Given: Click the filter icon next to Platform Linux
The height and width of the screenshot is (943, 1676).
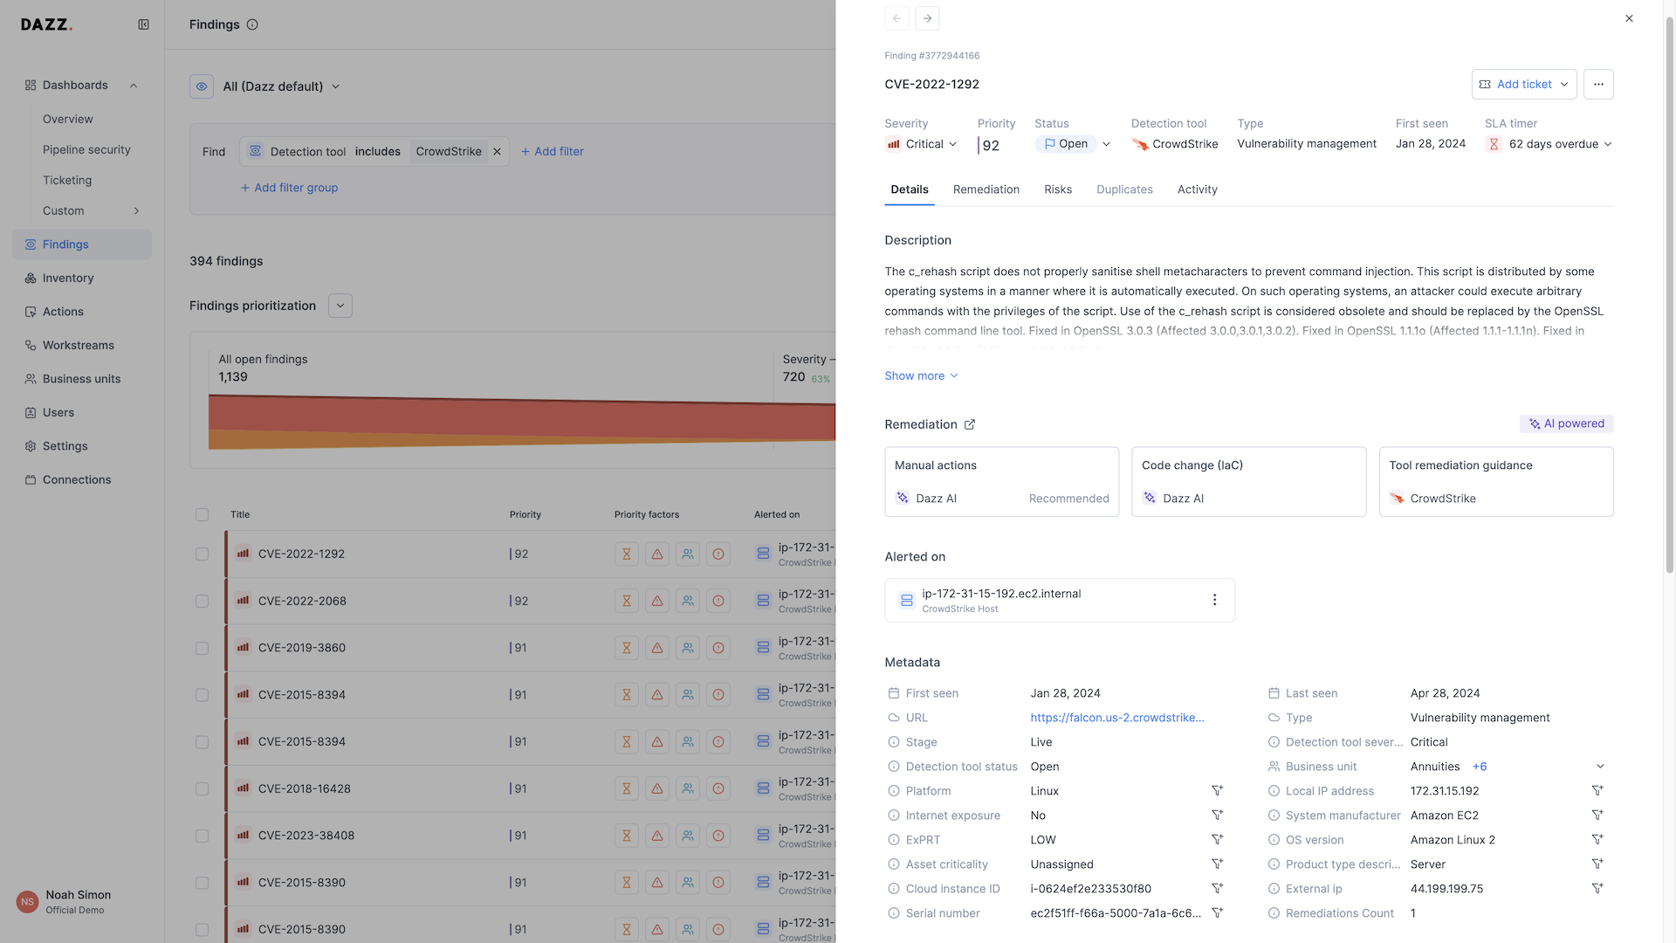Looking at the screenshot, I should [x=1217, y=791].
